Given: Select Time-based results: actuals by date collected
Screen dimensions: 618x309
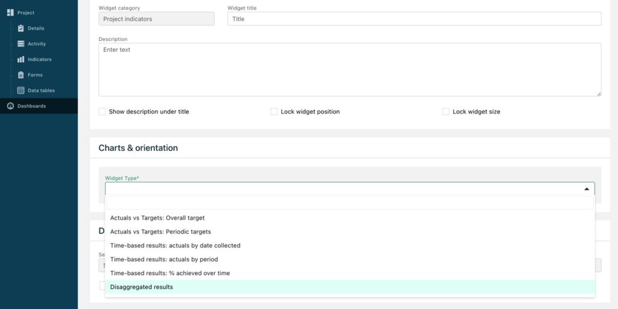Looking at the screenshot, I should (350, 246).
